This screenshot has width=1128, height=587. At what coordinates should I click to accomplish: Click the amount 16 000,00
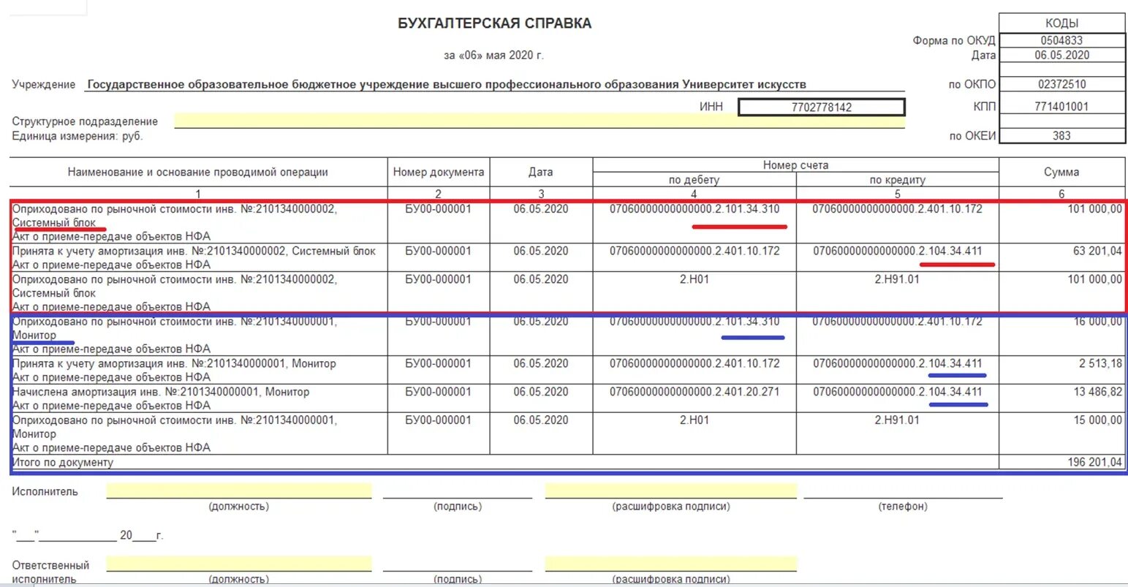(1097, 322)
